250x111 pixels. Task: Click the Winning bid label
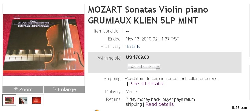point(110,58)
